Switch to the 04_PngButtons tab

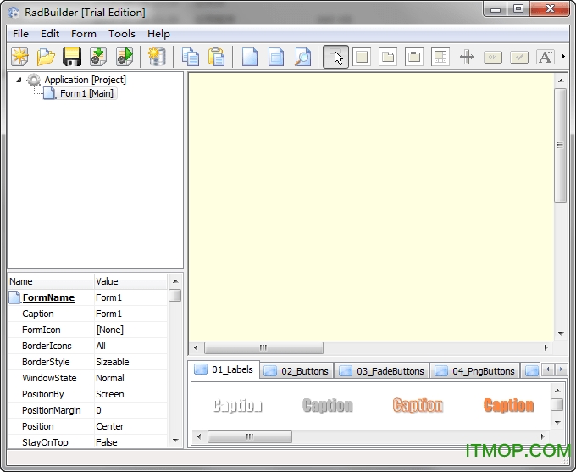click(475, 371)
